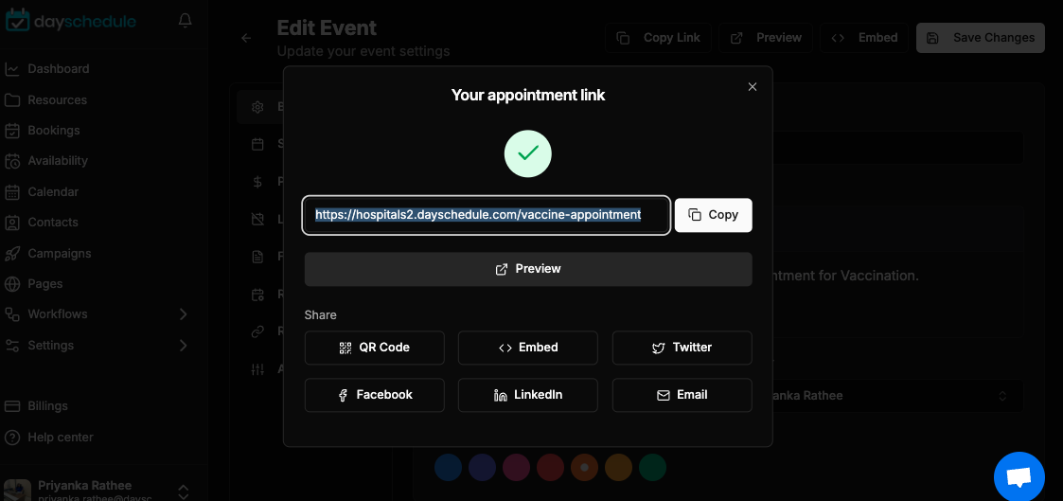Click the back arrow beside Edit Event
1063x501 pixels.
[246, 38]
